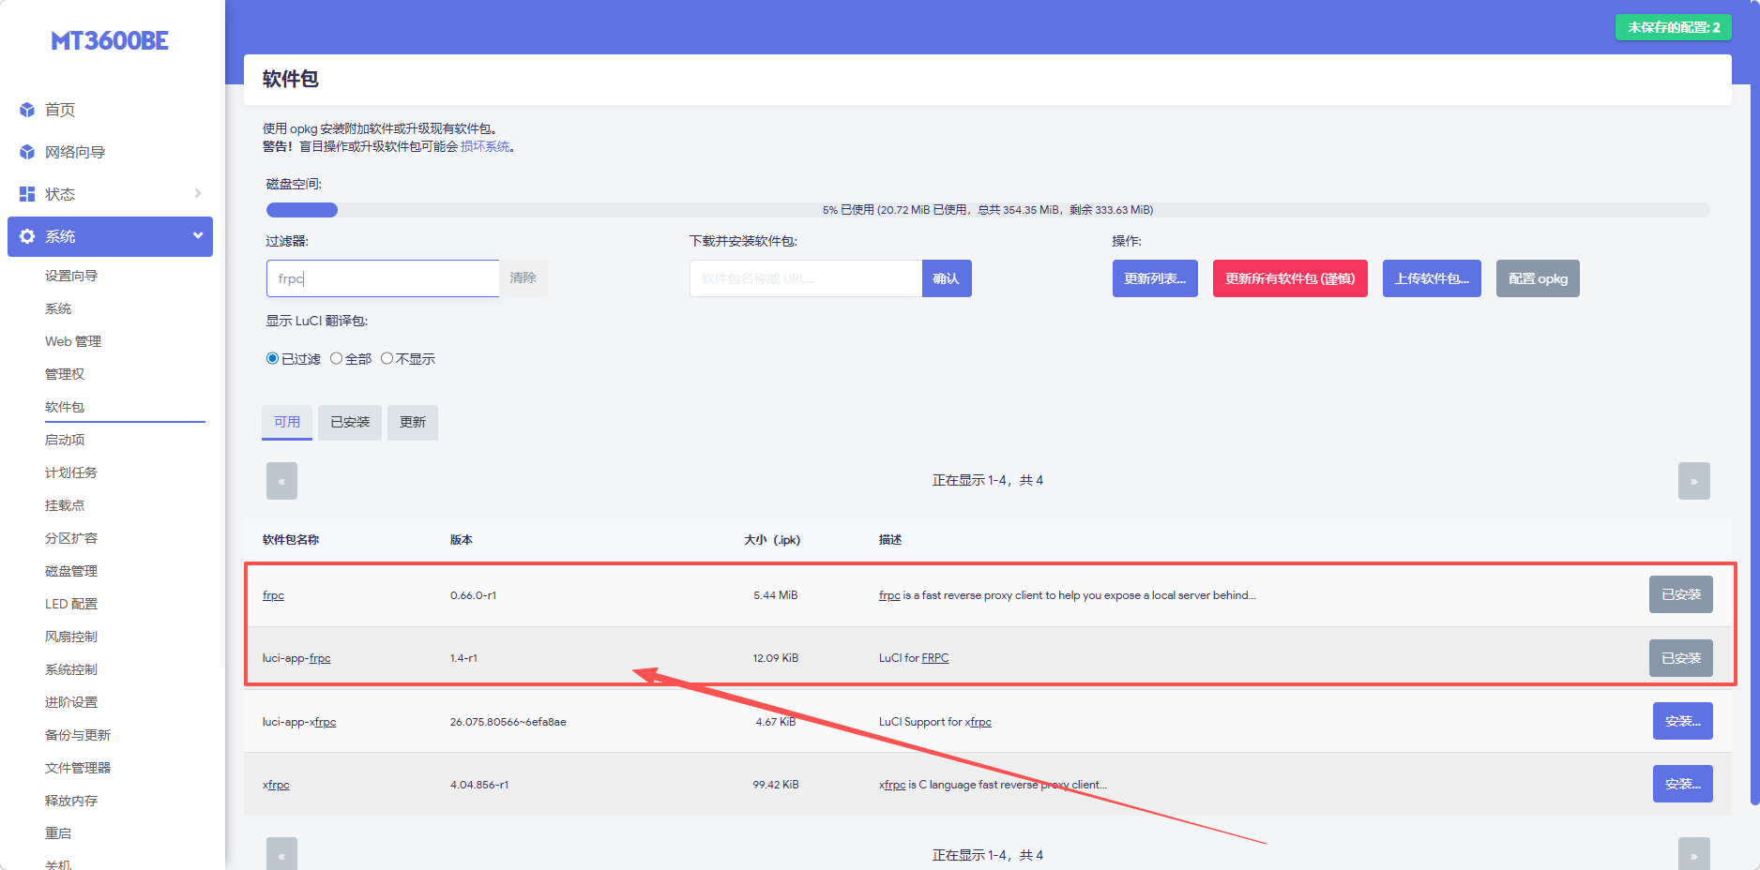Screen dimensions: 1760x870
Task: Click the 上传软件包 button
Action: (1432, 278)
